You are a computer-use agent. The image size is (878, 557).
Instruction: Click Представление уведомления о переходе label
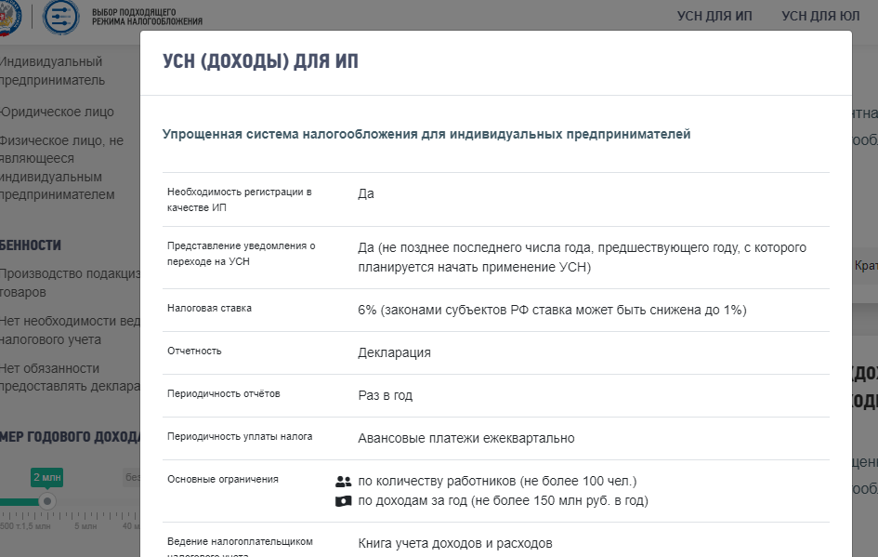(x=242, y=253)
